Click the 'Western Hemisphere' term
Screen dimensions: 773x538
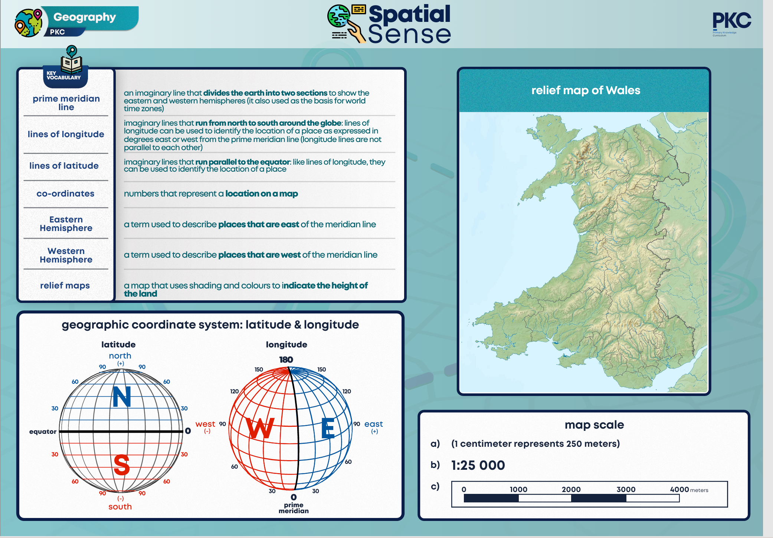(x=66, y=255)
